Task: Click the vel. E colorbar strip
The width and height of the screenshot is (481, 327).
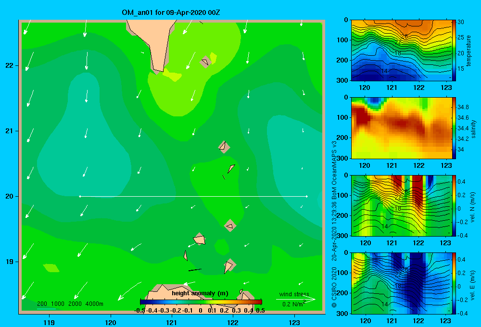Action: point(454,283)
